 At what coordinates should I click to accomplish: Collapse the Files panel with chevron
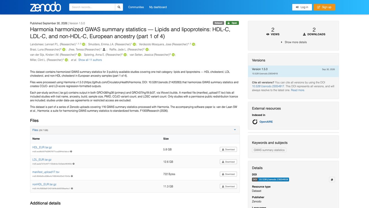235,130
